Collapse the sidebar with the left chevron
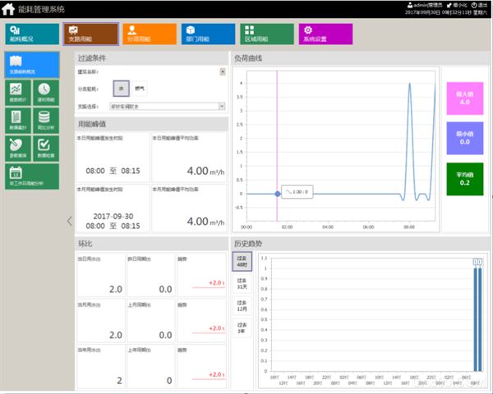Viewport: 493px width, 394px height. point(70,221)
